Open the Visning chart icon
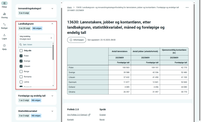The image size is (201, 122). point(4,14)
